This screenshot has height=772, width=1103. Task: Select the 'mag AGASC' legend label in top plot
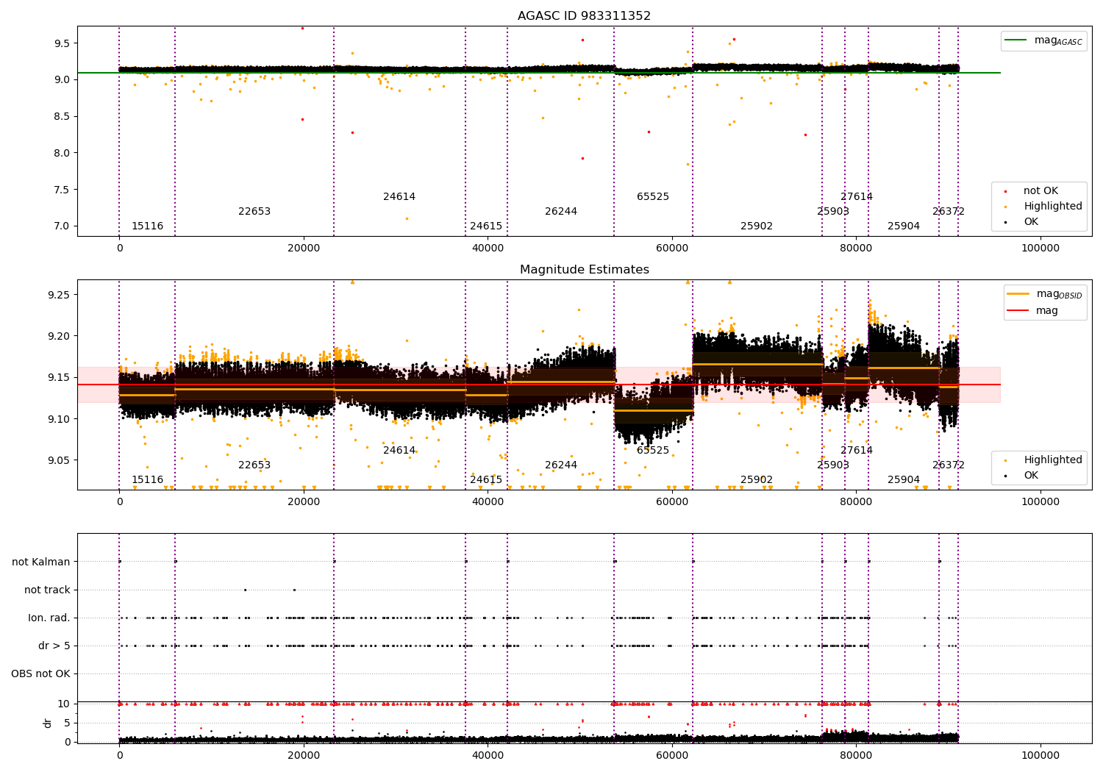pyautogui.click(x=1058, y=40)
